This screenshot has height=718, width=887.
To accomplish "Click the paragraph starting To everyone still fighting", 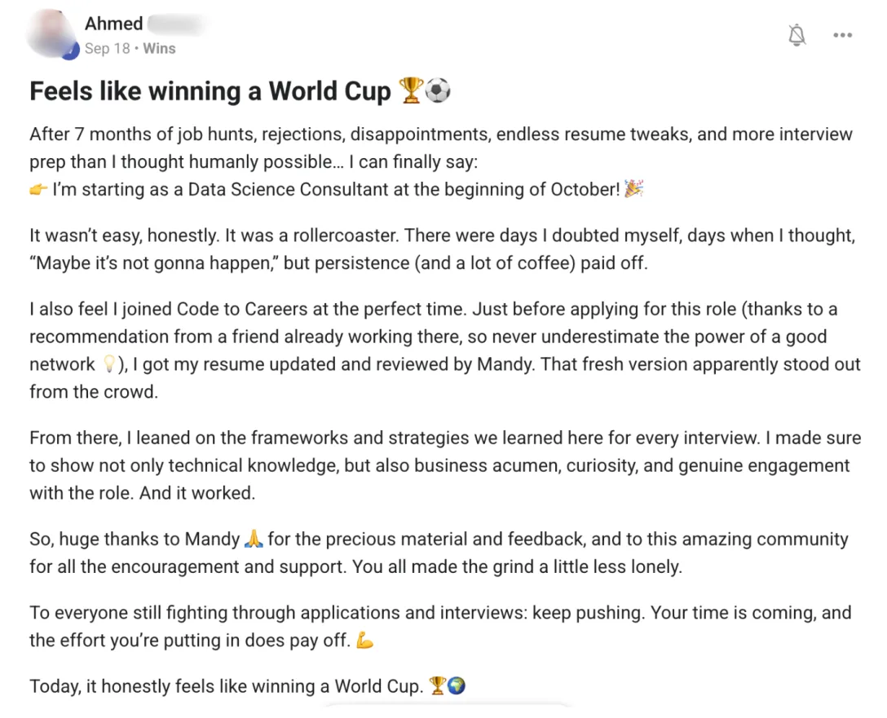I will click(x=440, y=626).
